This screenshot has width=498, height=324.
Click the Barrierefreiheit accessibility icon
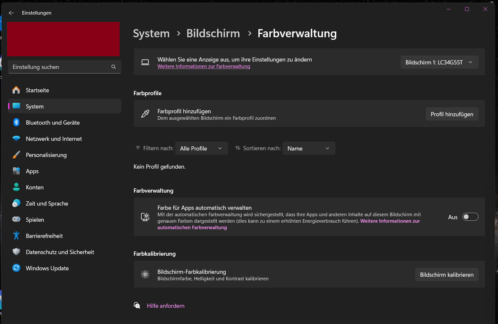(x=16, y=236)
